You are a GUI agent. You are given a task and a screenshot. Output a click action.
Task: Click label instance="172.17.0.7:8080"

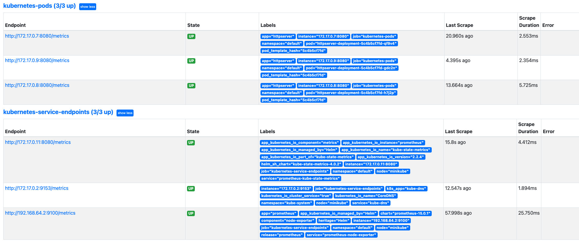(324, 36)
